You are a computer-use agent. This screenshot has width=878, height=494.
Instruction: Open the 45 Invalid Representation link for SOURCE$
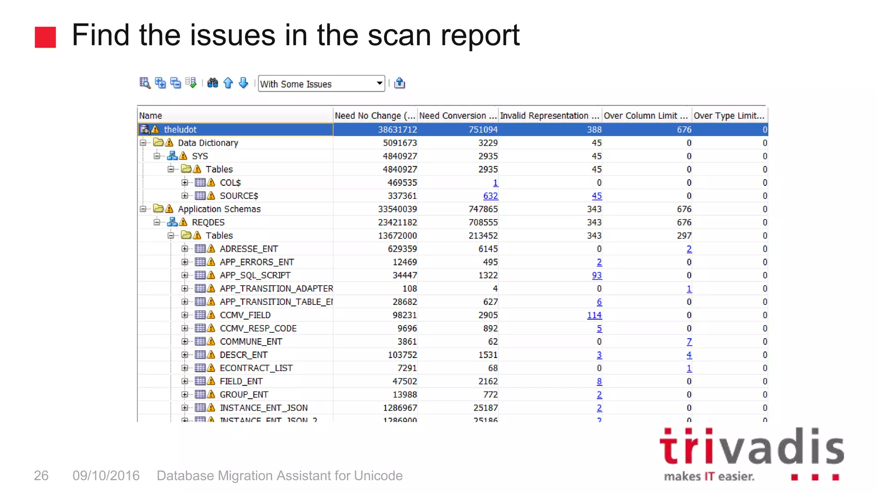(x=597, y=196)
